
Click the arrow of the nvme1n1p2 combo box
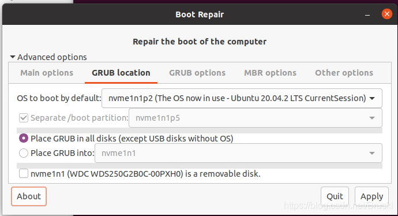[x=372, y=98]
